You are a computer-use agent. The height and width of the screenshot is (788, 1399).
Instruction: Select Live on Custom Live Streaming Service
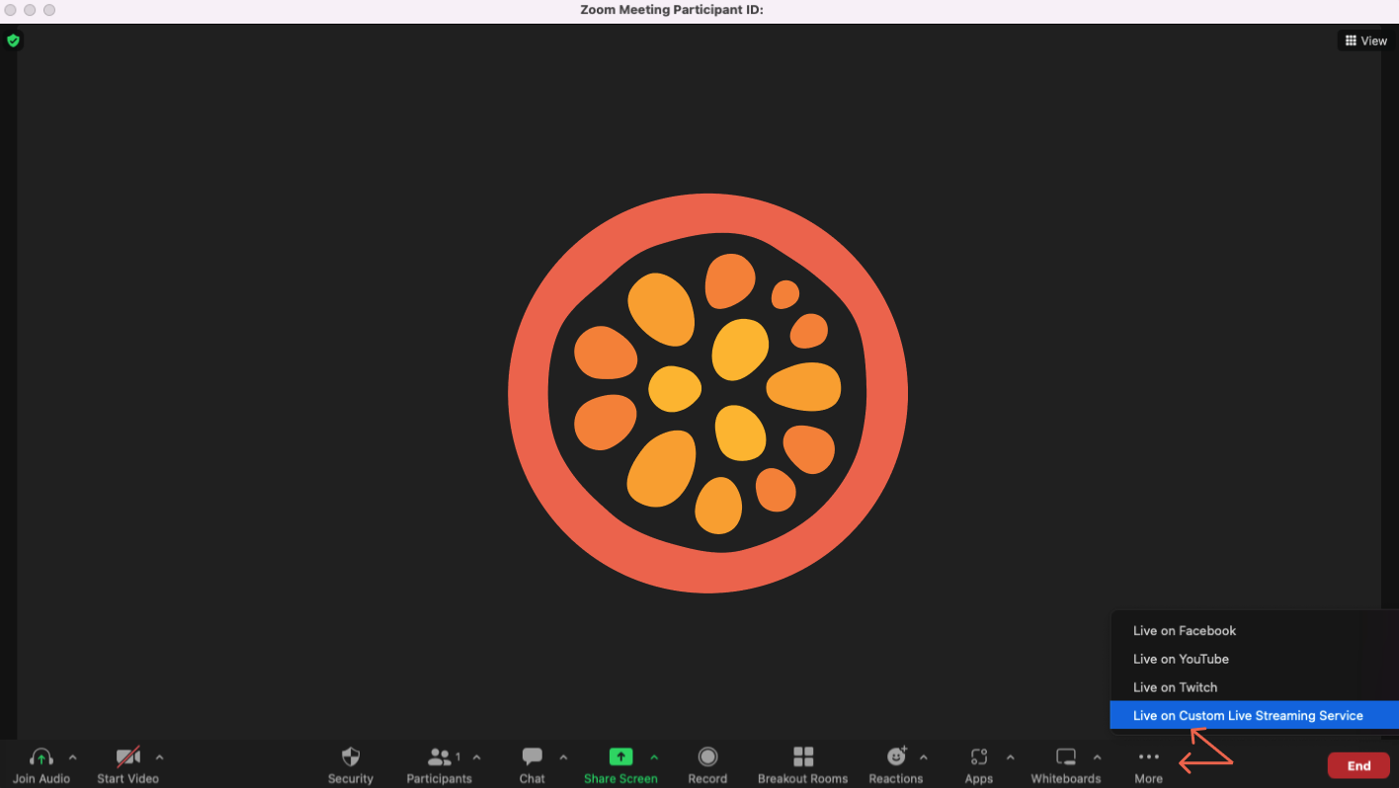tap(1248, 716)
